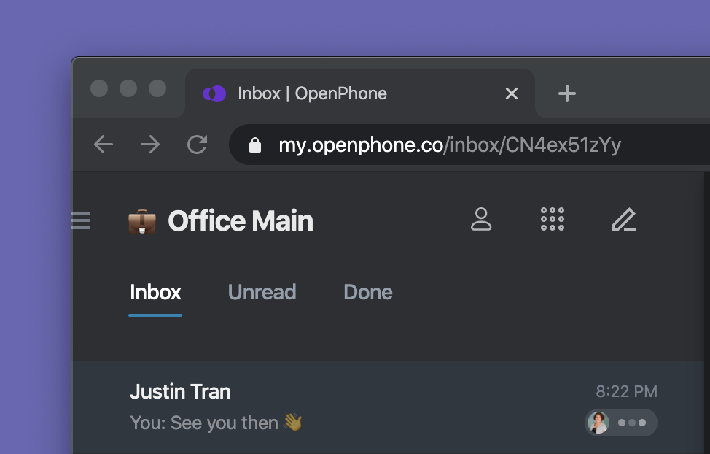Open the dialpad grid icon
Image resolution: width=710 pixels, height=454 pixels.
pyautogui.click(x=553, y=220)
